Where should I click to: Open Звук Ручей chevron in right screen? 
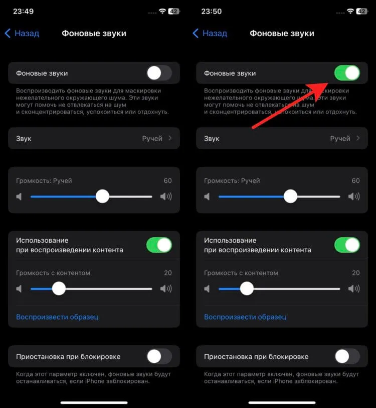click(358, 138)
